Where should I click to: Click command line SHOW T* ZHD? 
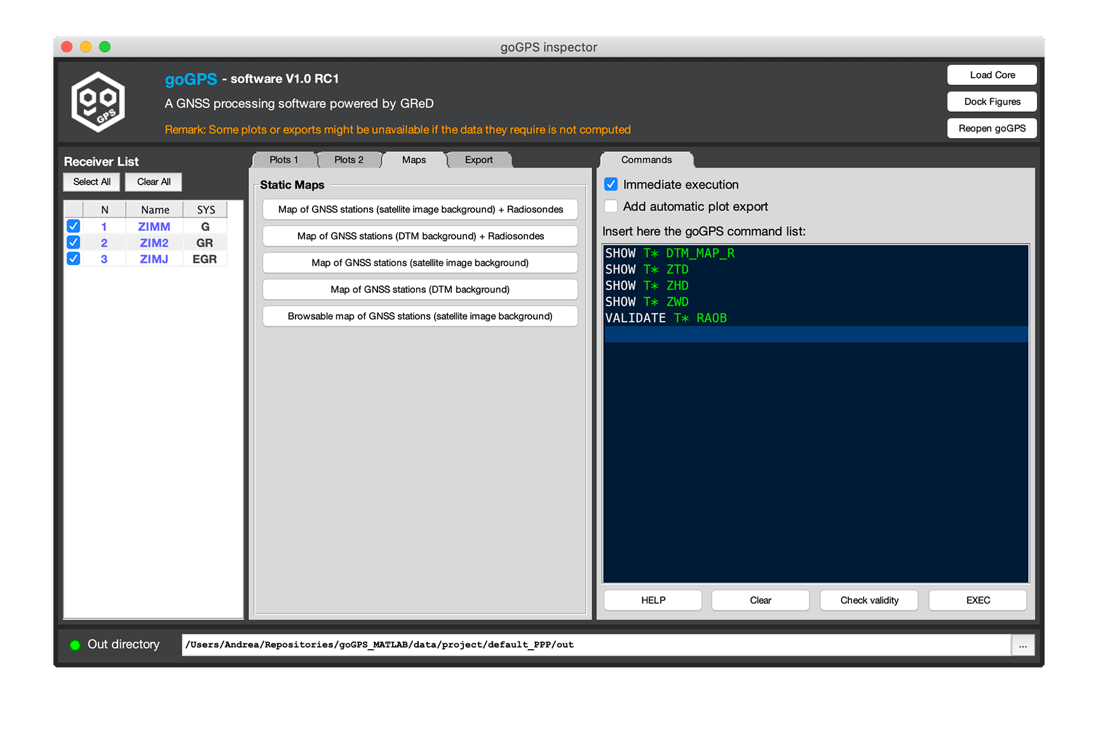647,286
